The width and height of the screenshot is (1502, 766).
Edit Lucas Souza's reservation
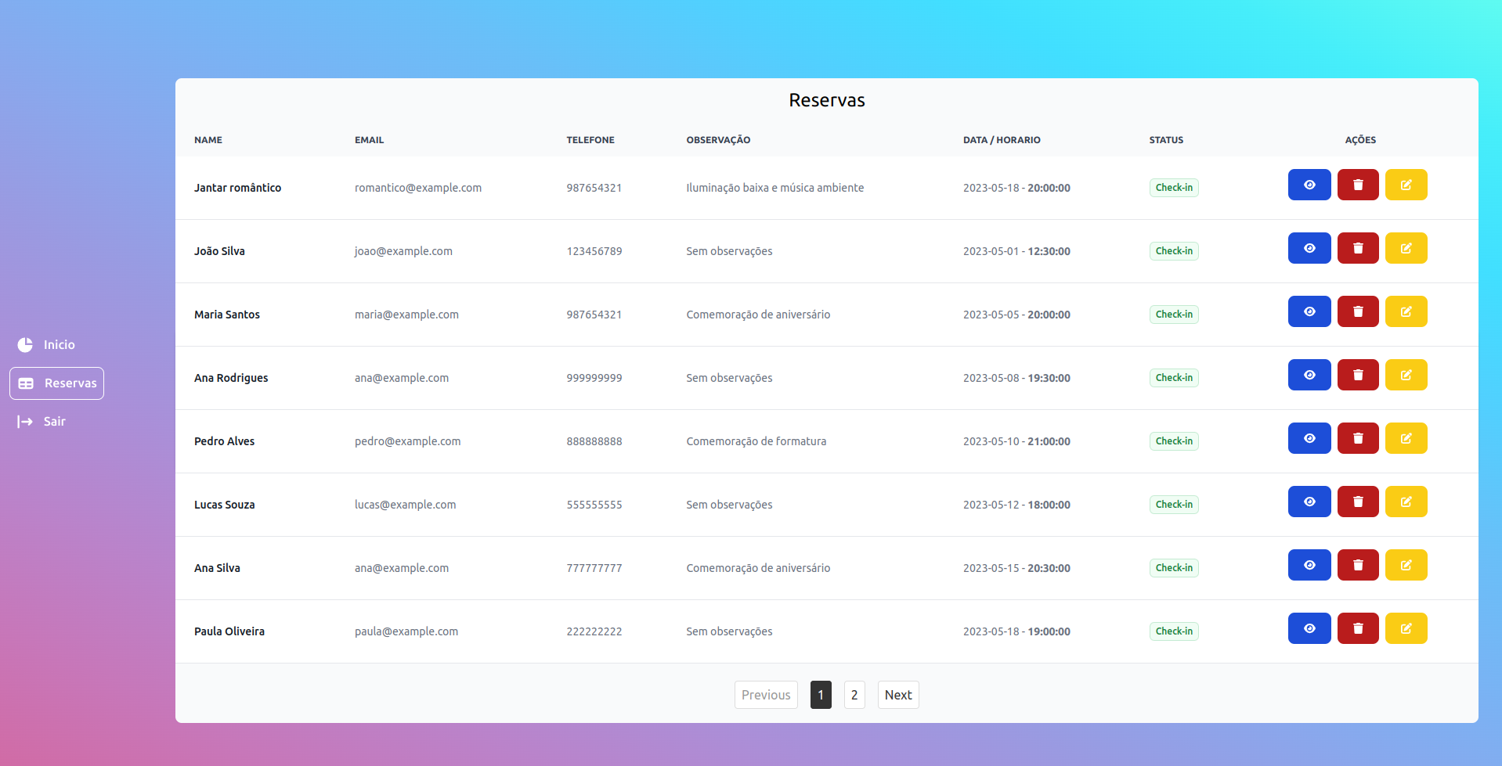(x=1406, y=502)
